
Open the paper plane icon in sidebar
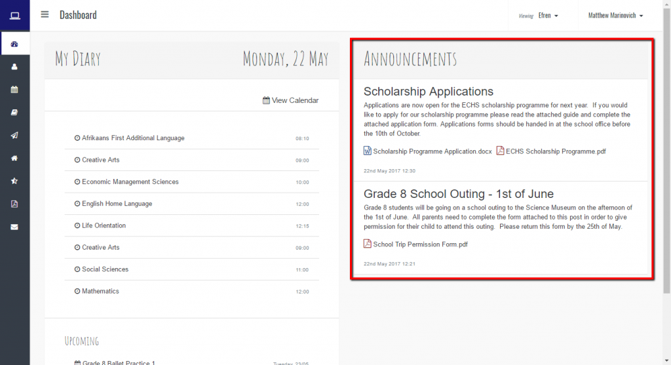click(x=14, y=135)
